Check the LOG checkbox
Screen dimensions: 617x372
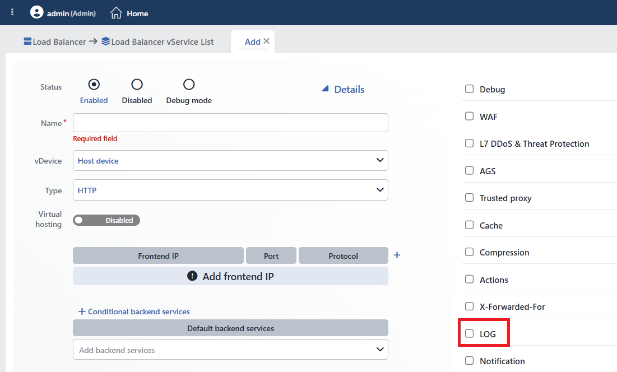[470, 333]
